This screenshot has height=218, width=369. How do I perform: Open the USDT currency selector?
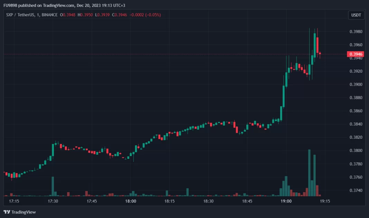click(x=356, y=15)
